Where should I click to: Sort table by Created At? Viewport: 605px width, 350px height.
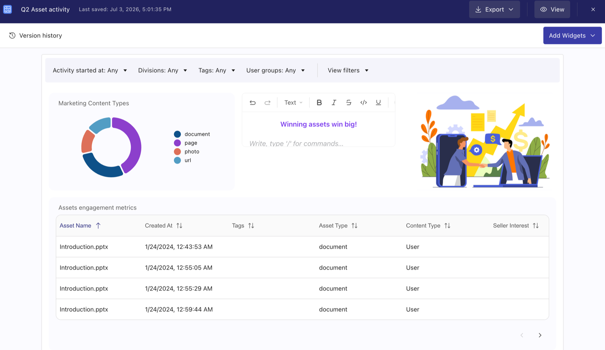click(179, 226)
